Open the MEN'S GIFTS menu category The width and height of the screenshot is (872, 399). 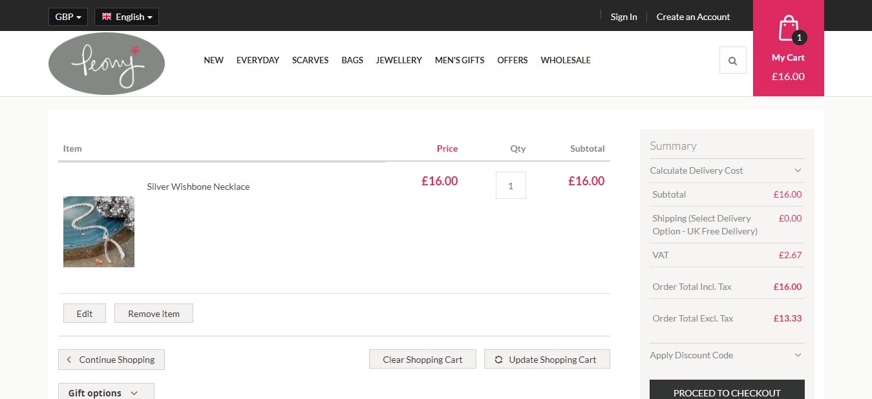tap(460, 60)
